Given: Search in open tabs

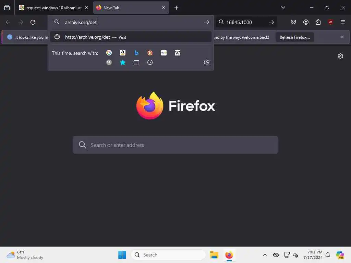Looking at the screenshot, I should 136,62.
